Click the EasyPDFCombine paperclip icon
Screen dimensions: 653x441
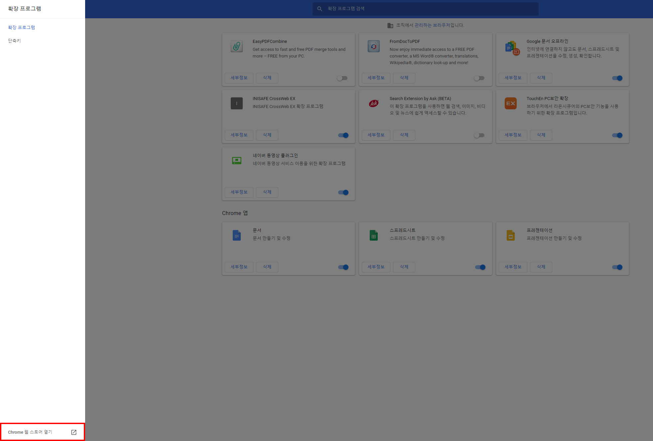click(x=236, y=46)
